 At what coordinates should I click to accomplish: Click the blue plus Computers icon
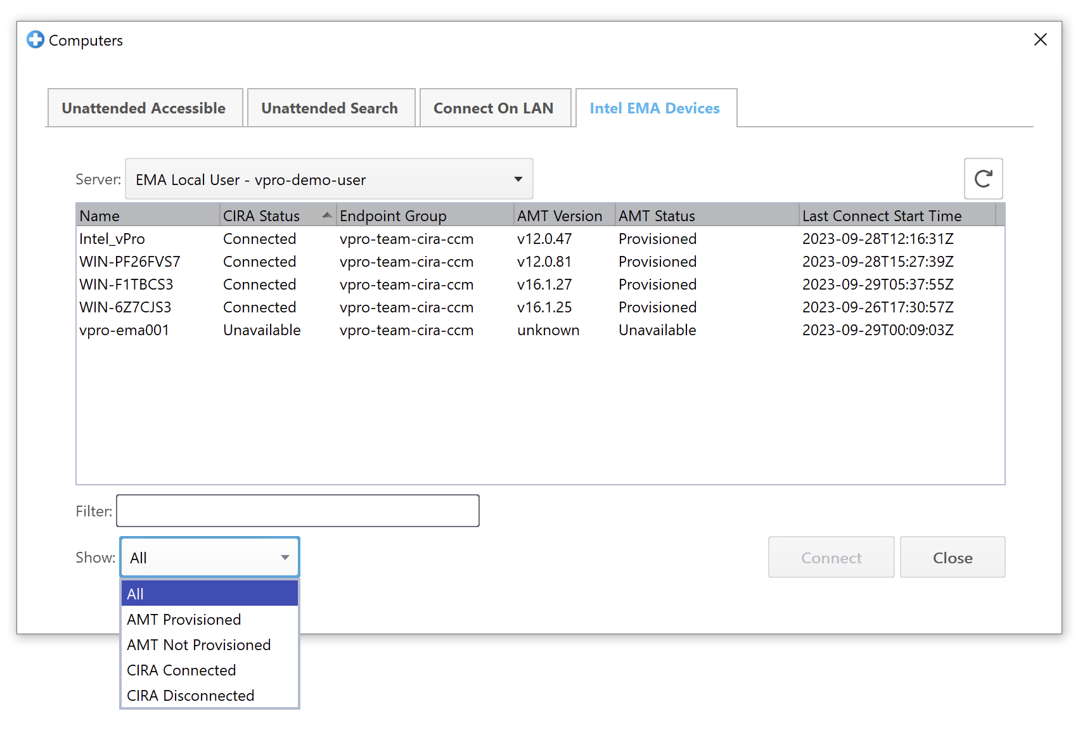pos(35,39)
